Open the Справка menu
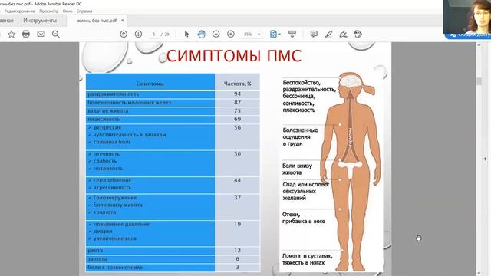This screenshot has width=491, height=276. (84, 11)
